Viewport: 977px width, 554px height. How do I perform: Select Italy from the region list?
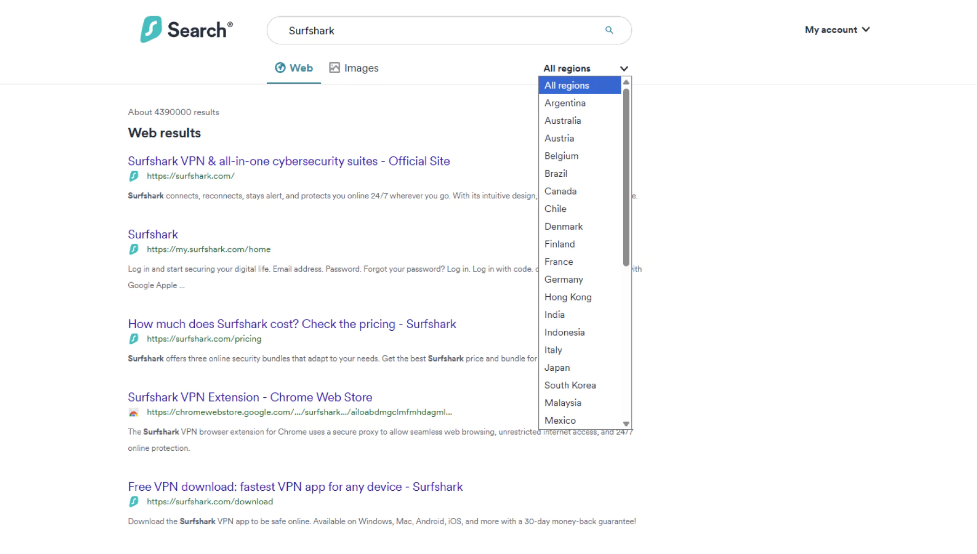pos(580,350)
